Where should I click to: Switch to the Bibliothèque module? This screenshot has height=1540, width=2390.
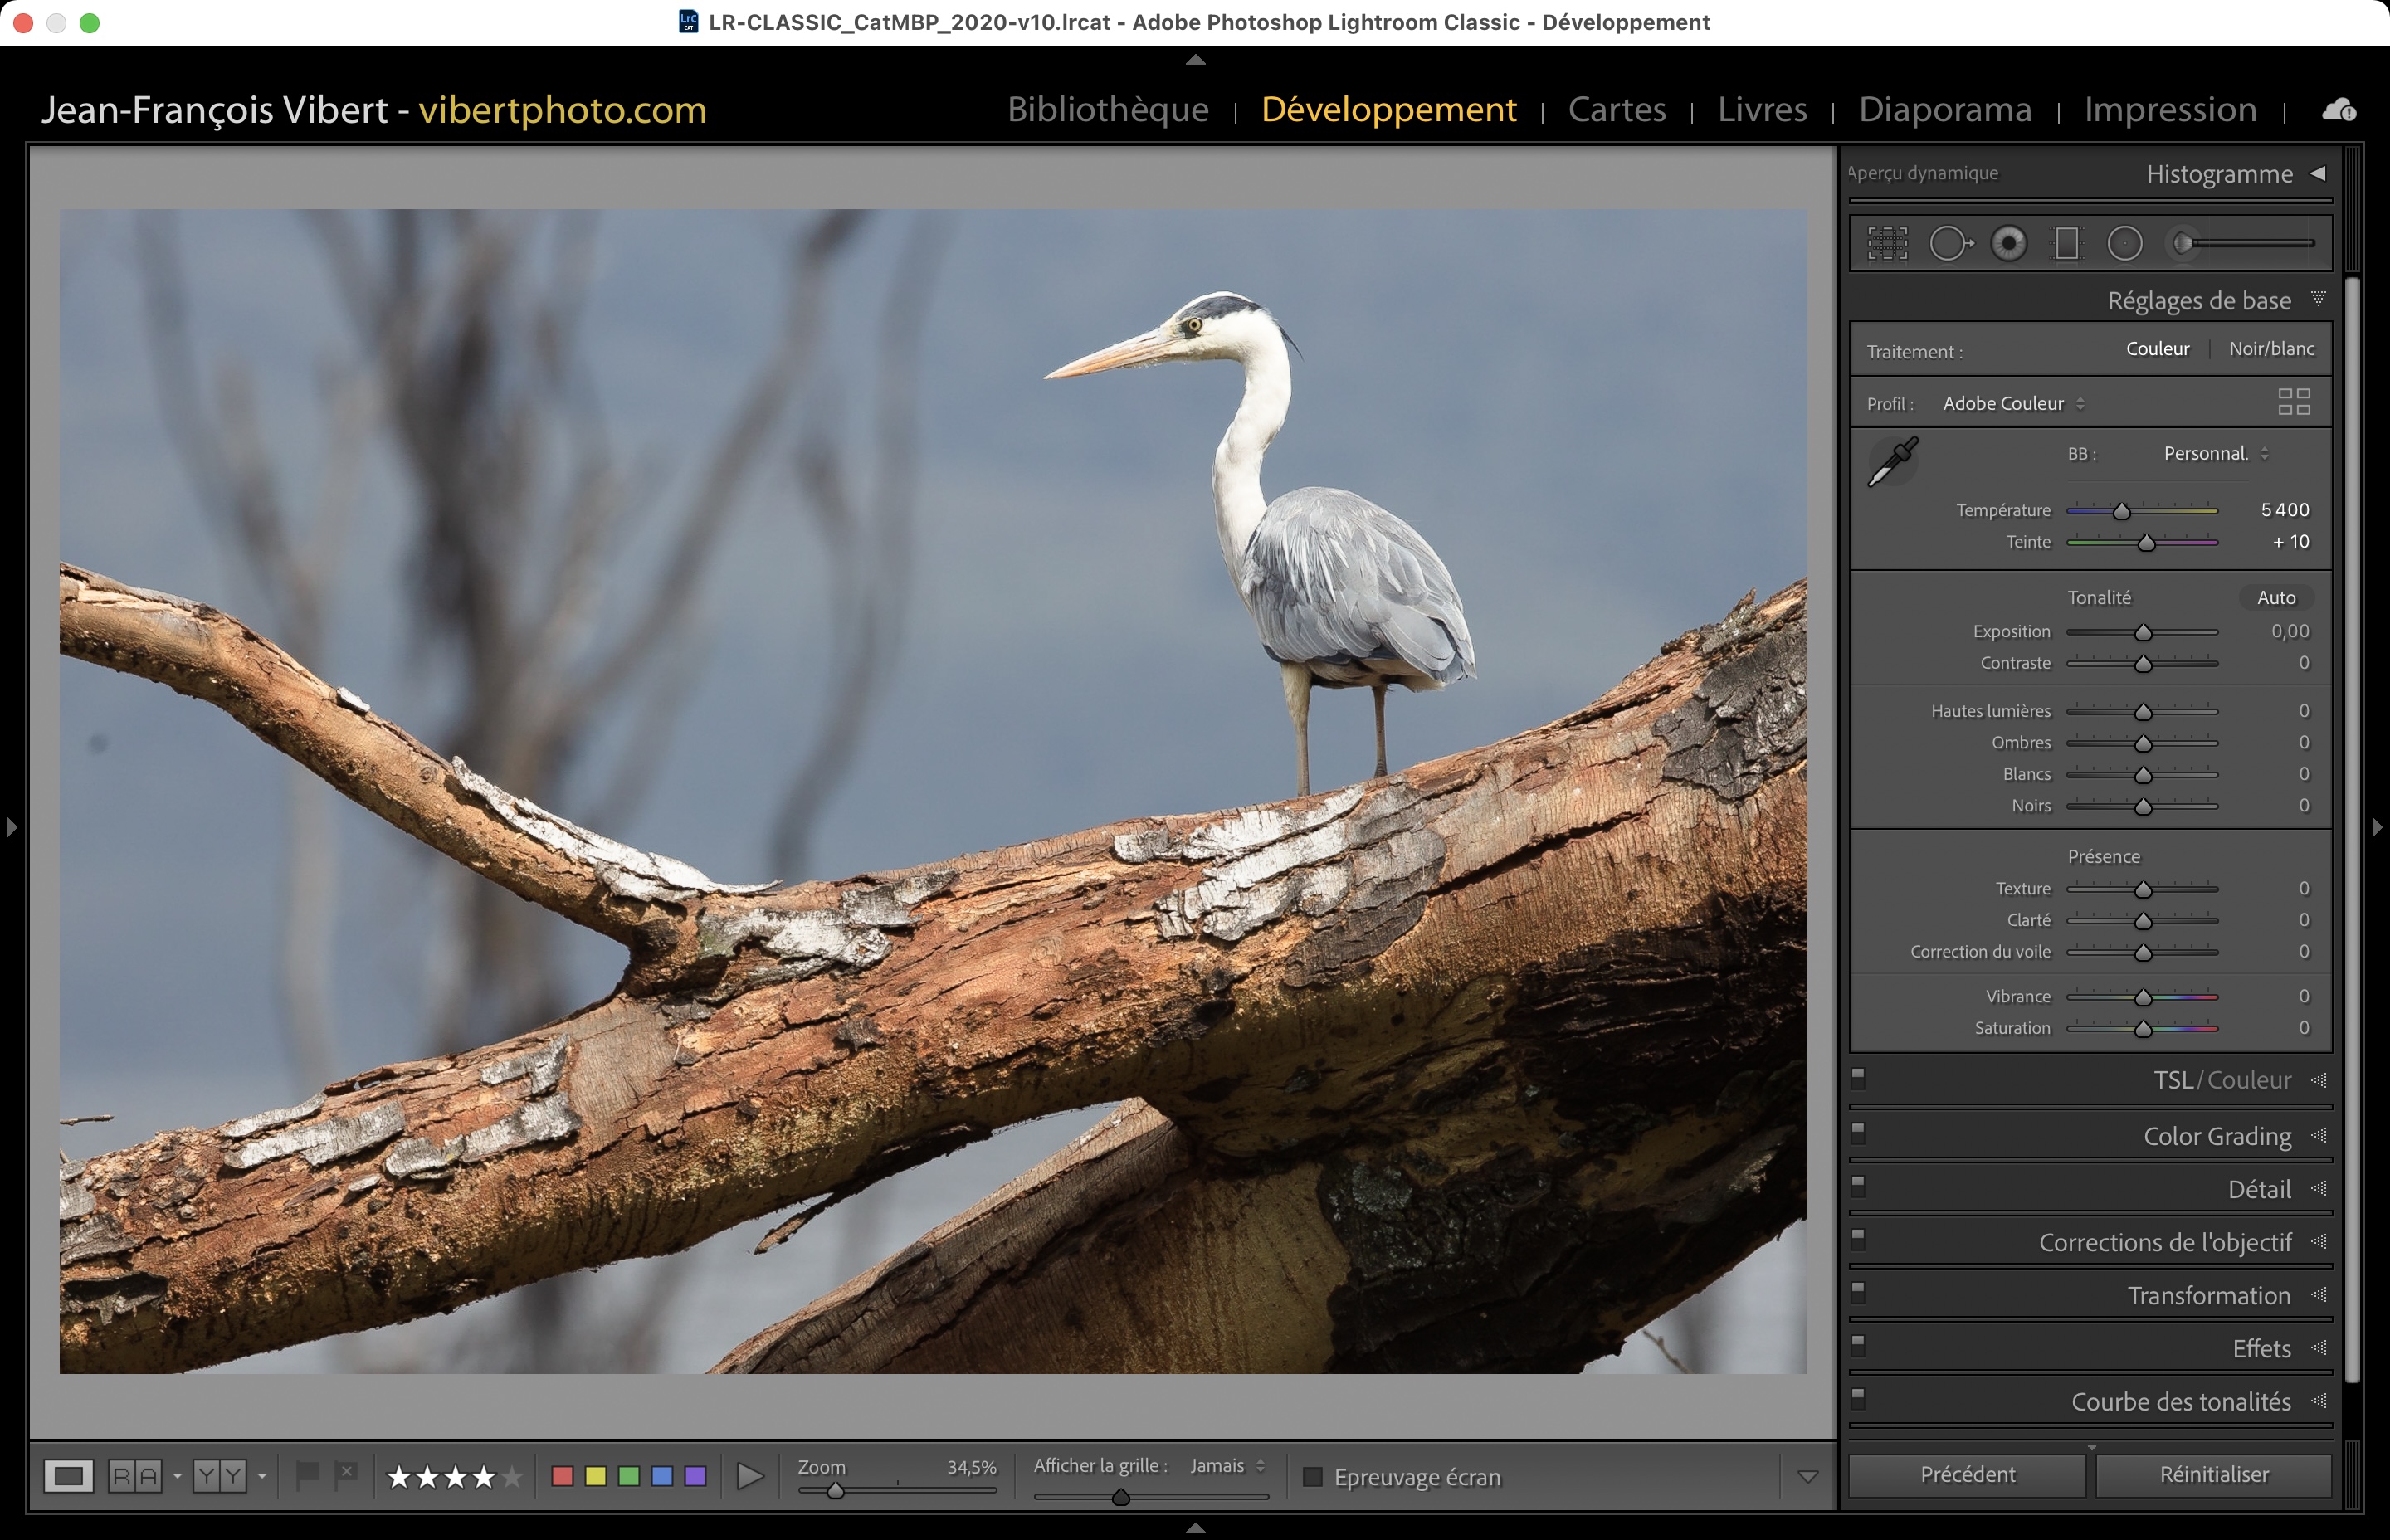coord(1107,109)
